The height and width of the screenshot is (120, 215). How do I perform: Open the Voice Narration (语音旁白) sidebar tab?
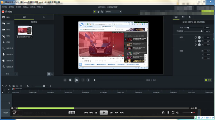pos(8,54)
